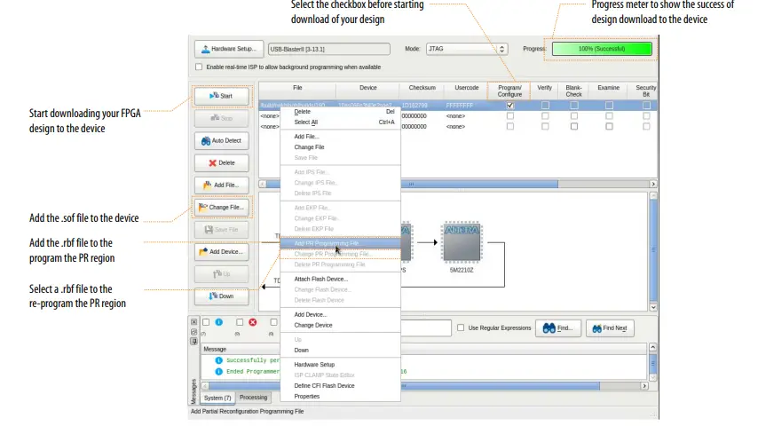Open the Mode JTAG dropdown
The height and width of the screenshot is (426, 758).
coord(468,48)
